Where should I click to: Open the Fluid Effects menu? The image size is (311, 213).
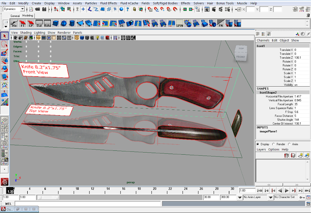click(108, 3)
